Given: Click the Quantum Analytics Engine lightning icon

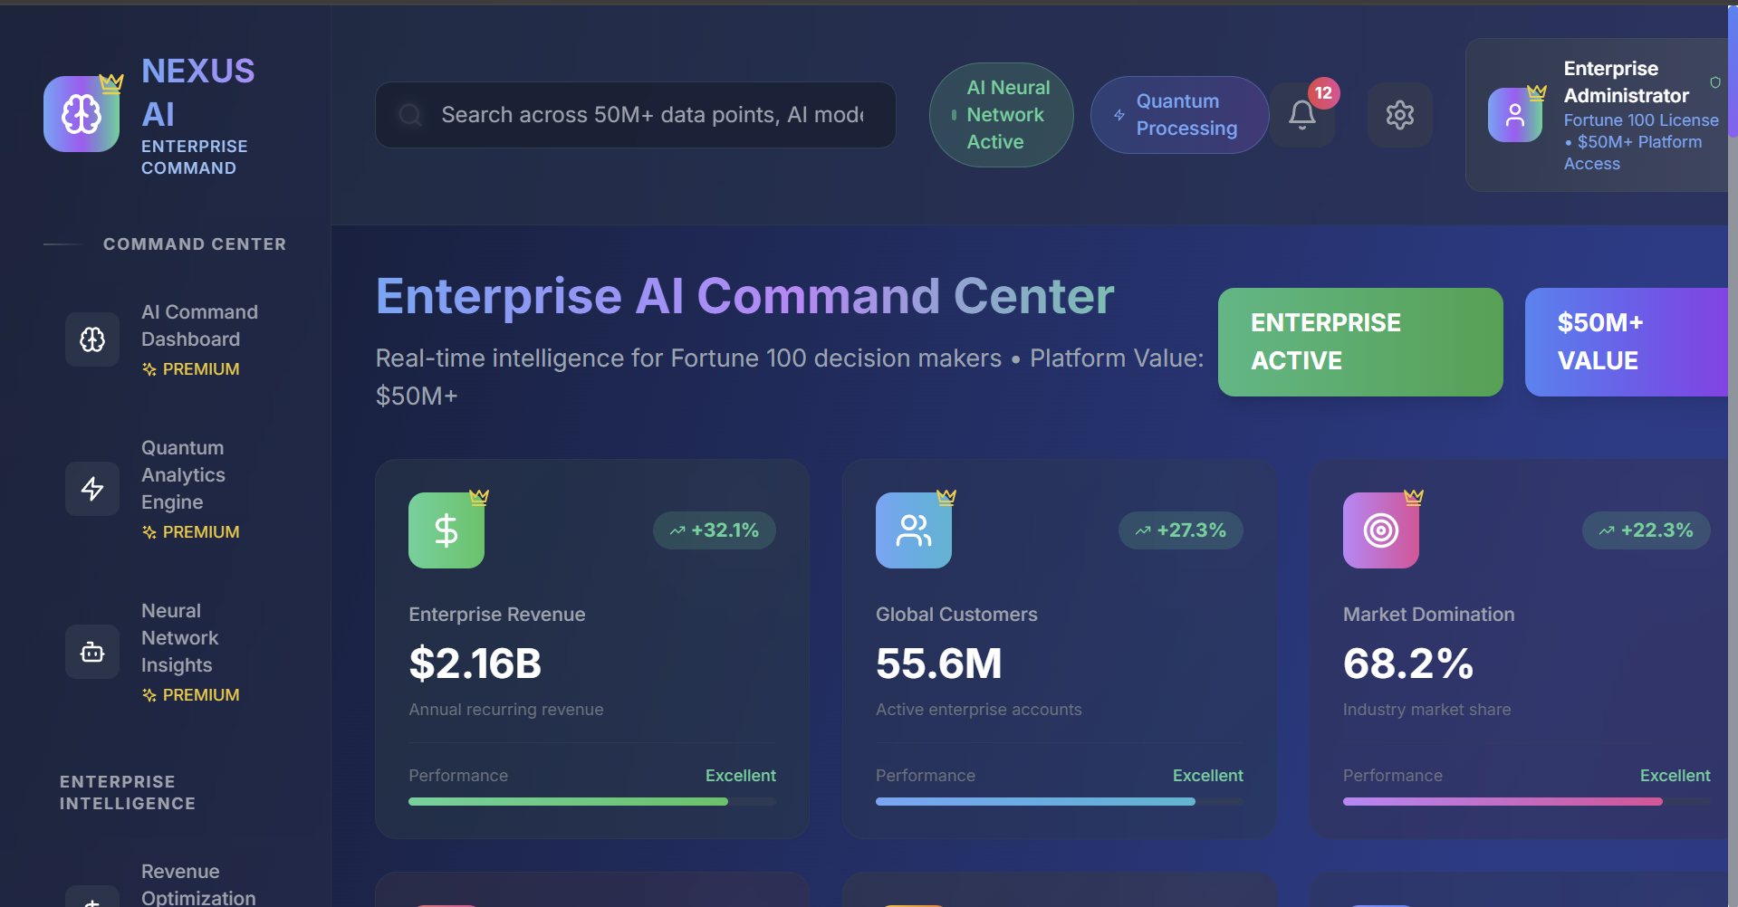Looking at the screenshot, I should click(x=92, y=489).
